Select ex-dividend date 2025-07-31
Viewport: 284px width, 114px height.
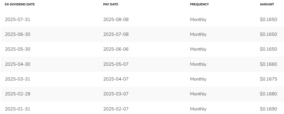[x=17, y=20]
